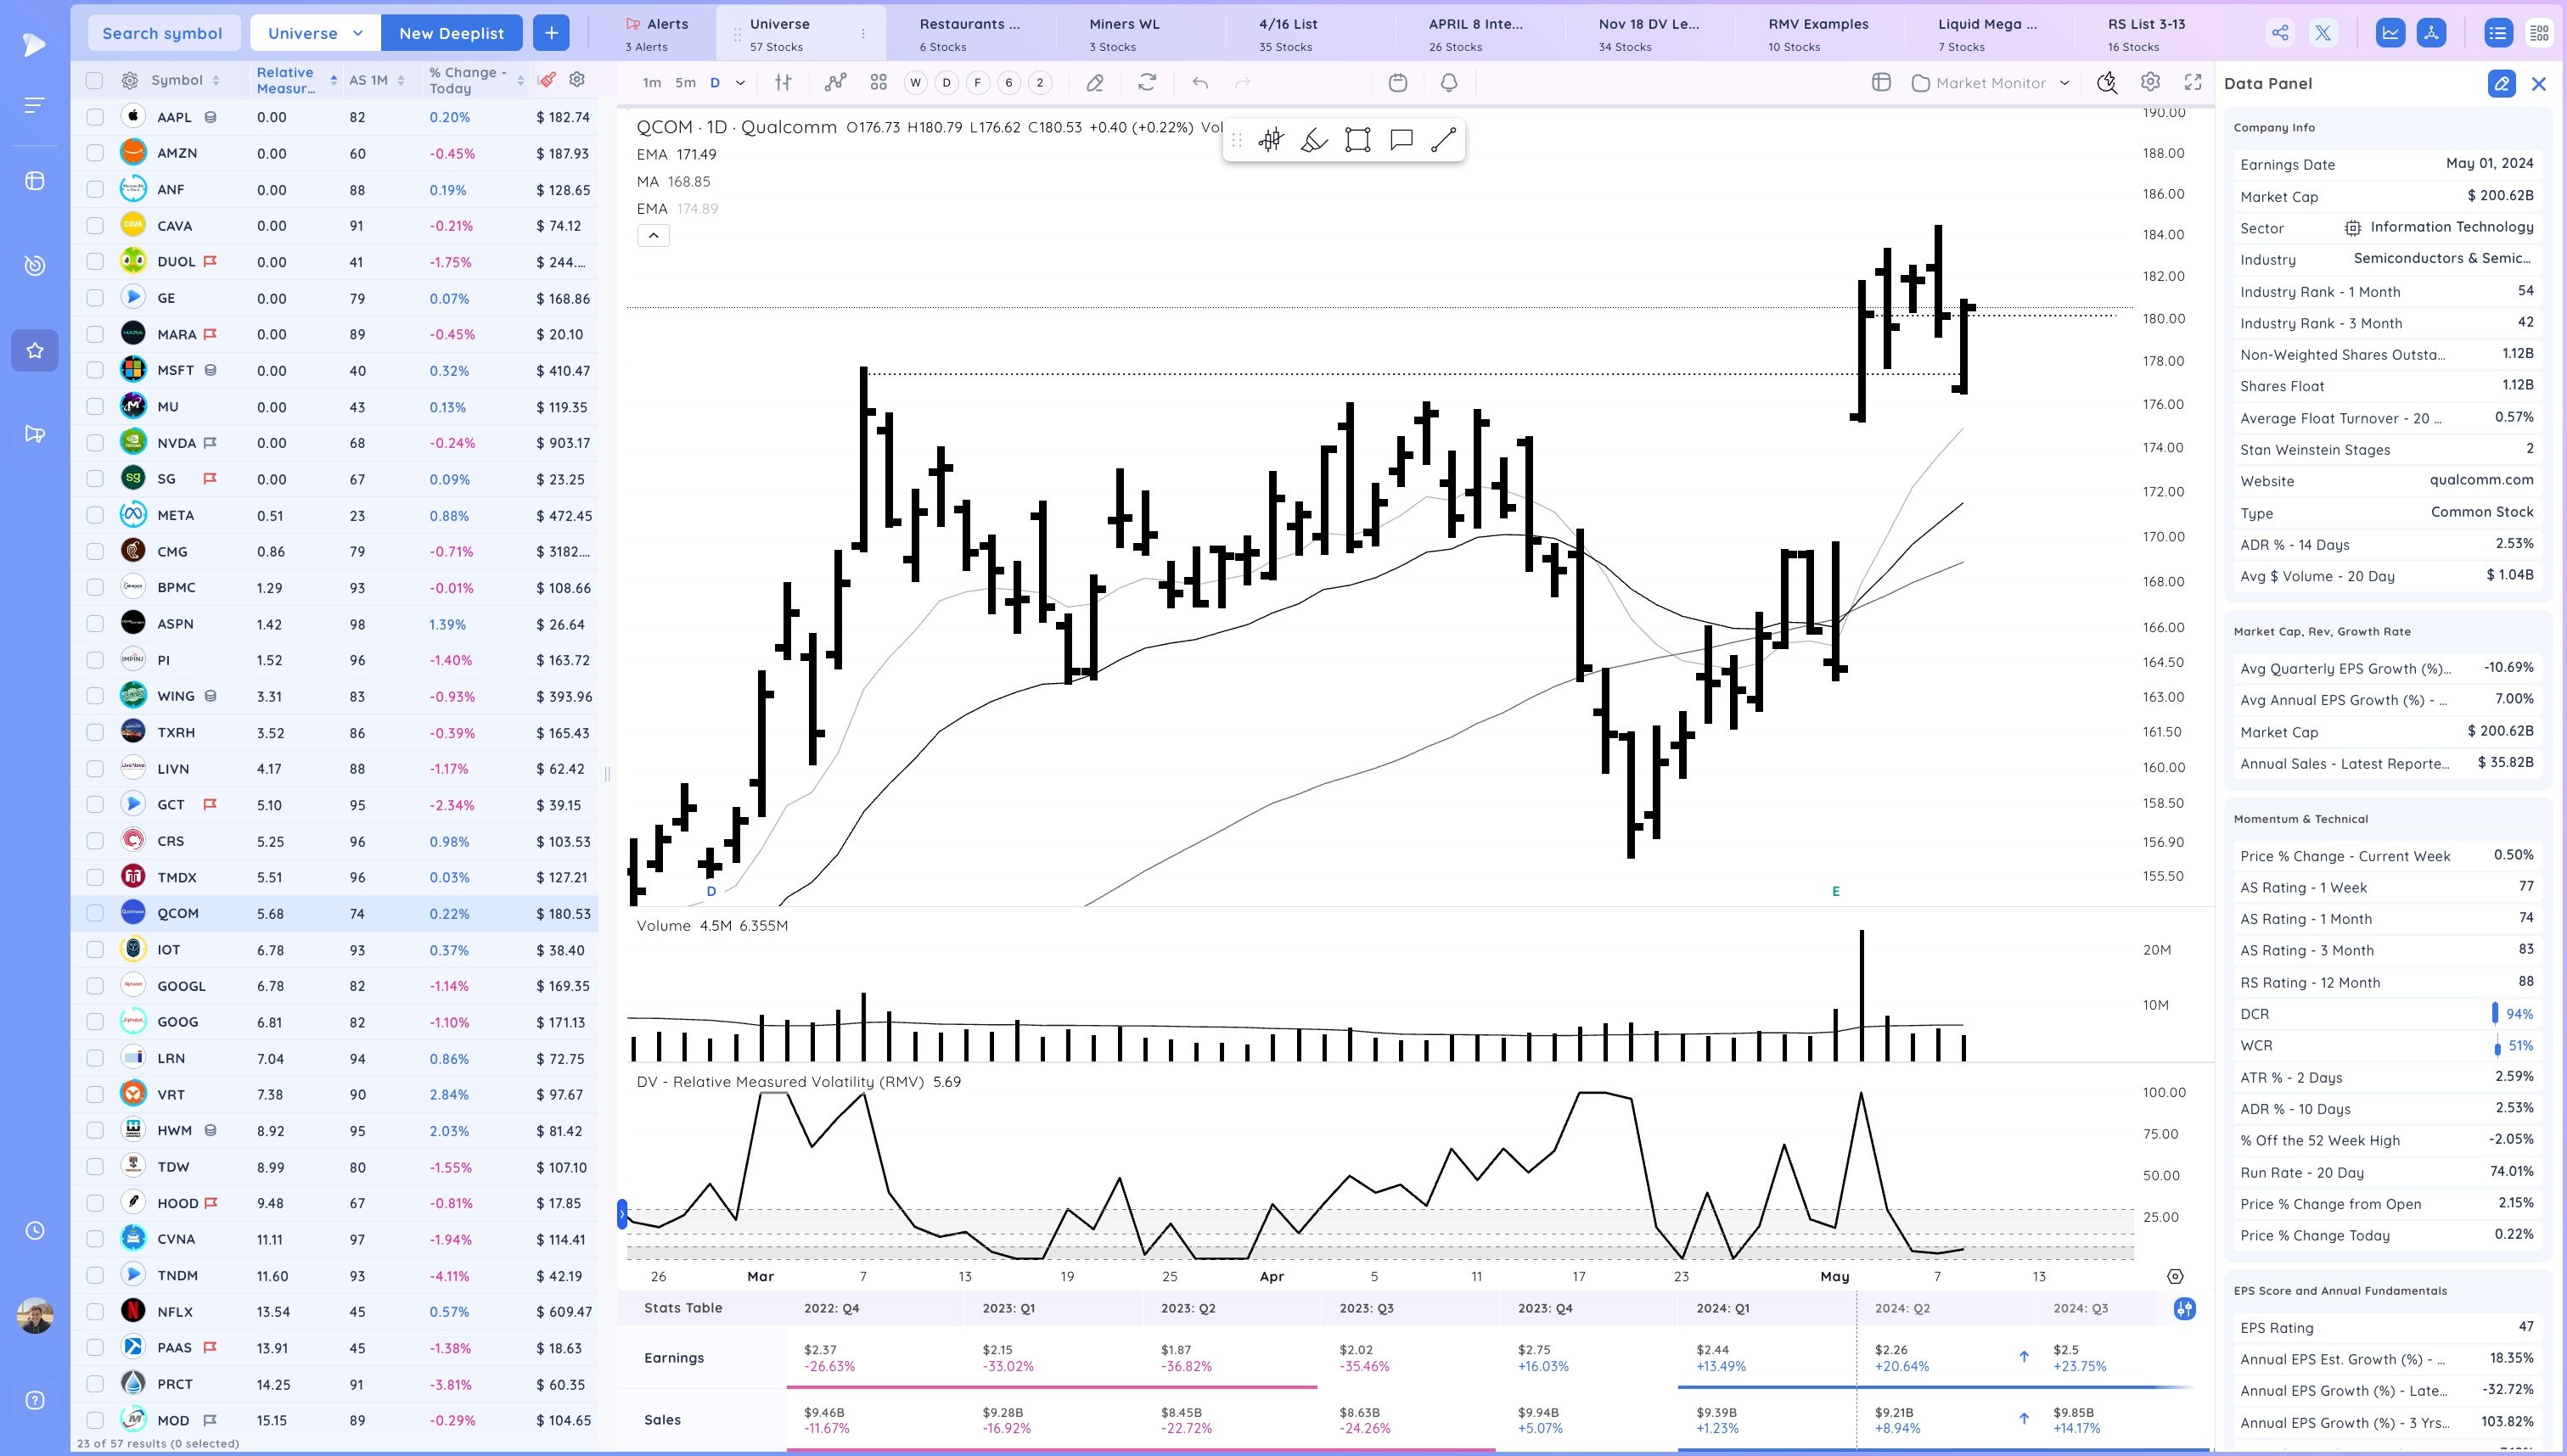
Task: Share chart to X (Twitter)
Action: coord(2323,33)
